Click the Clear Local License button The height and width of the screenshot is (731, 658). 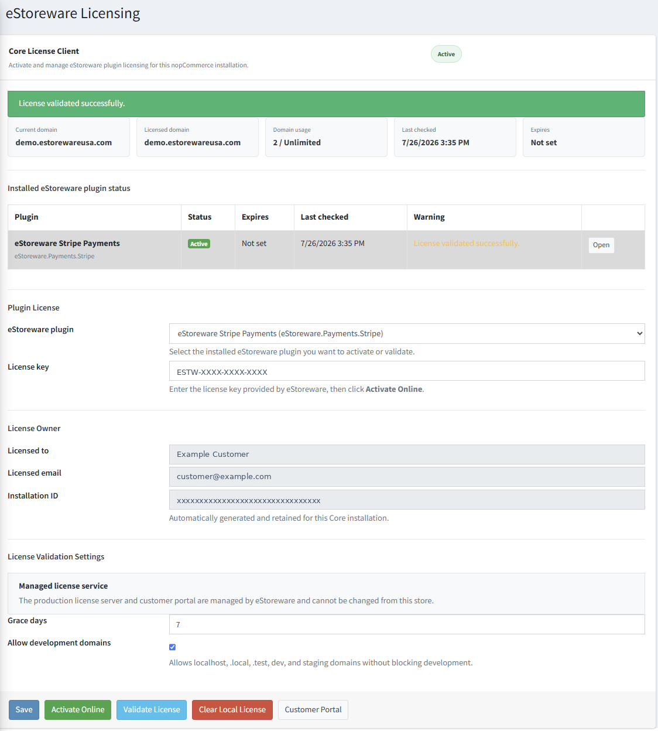click(232, 709)
